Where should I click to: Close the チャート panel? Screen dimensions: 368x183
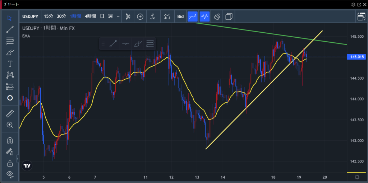click(x=364, y=4)
